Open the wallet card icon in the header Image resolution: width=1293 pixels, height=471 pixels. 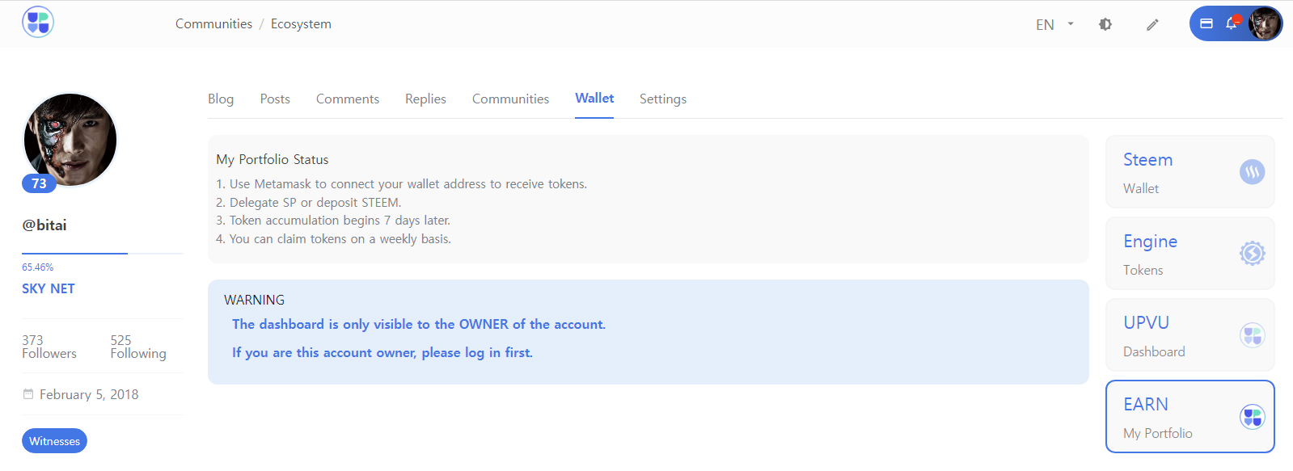click(x=1206, y=23)
